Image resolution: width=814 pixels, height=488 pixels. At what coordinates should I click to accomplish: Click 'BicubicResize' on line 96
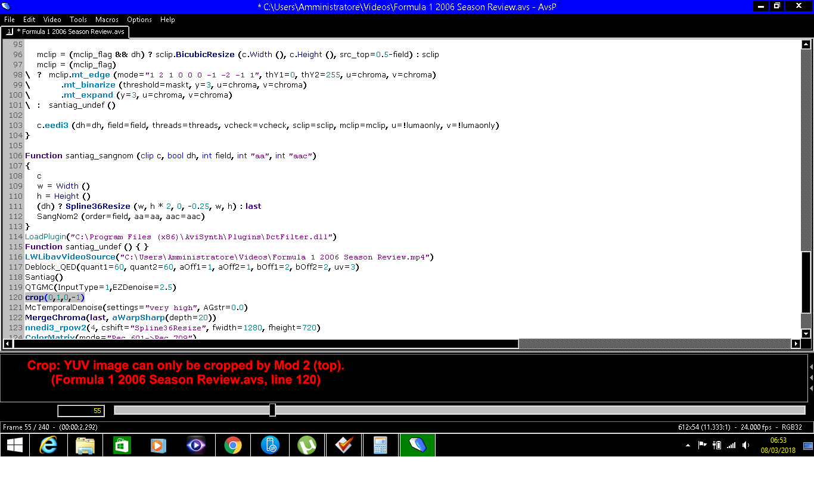[204, 55]
